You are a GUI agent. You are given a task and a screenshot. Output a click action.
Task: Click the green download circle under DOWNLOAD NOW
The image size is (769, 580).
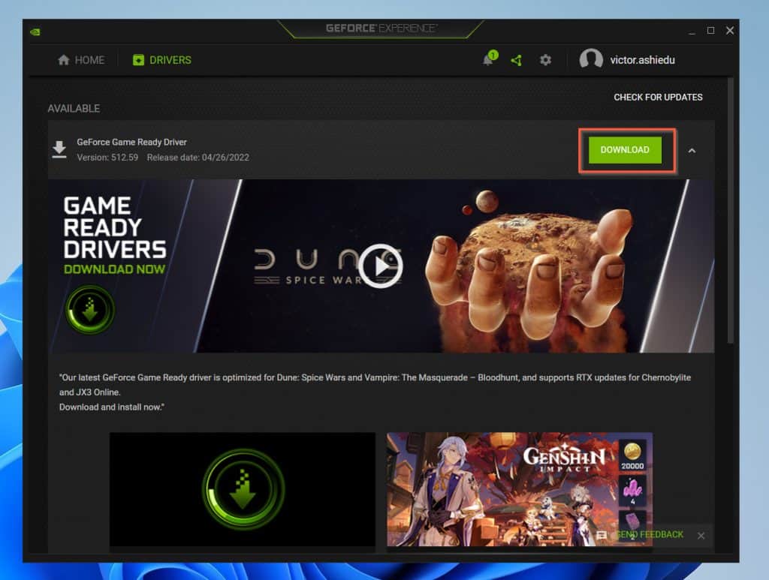[90, 310]
